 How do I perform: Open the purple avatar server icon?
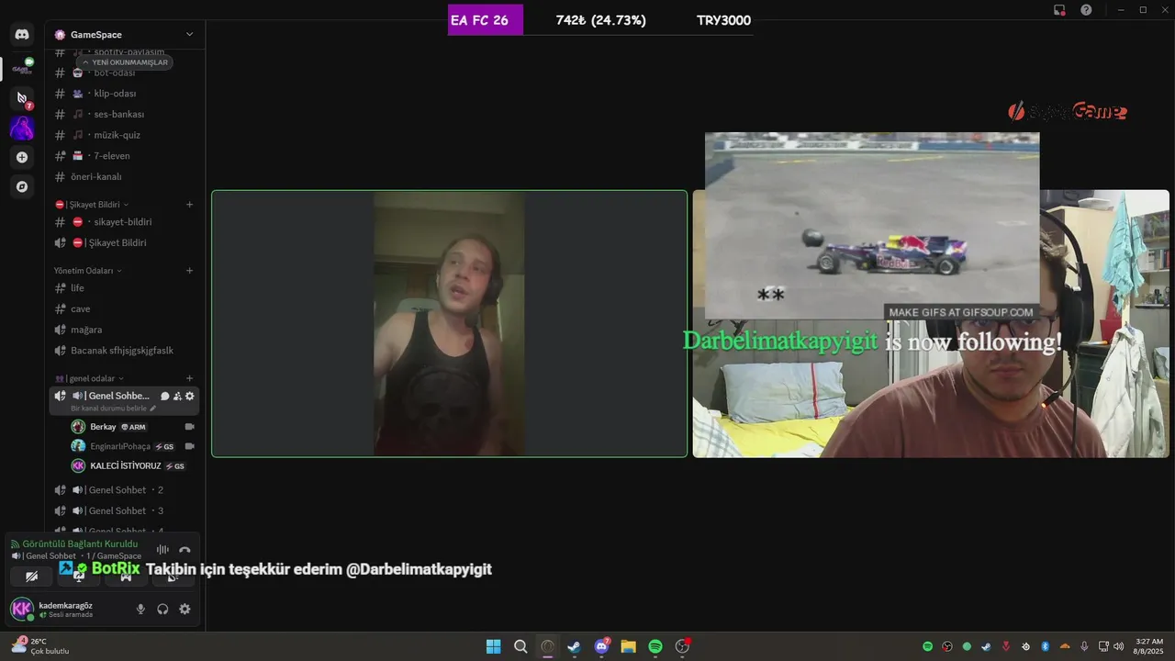click(x=22, y=128)
